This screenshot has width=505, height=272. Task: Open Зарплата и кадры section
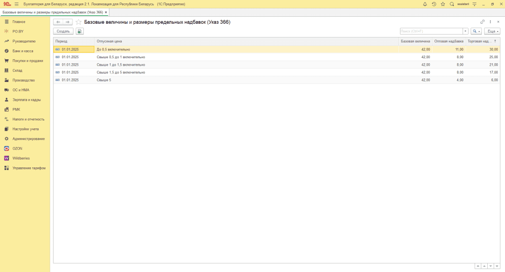(26, 100)
